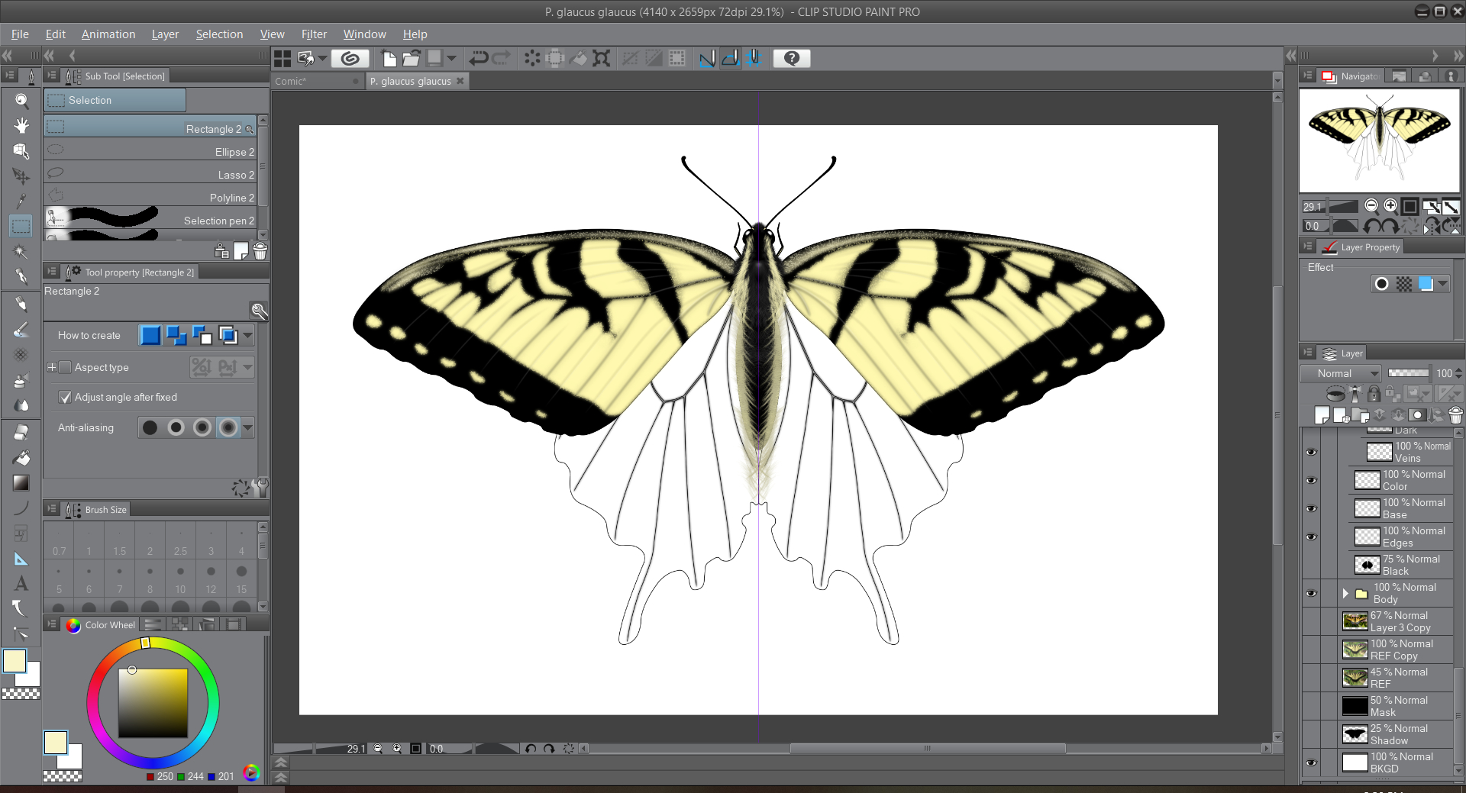Open the CLIP STUDIO spiral icon button
Viewport: 1466px width, 793px height.
point(350,58)
